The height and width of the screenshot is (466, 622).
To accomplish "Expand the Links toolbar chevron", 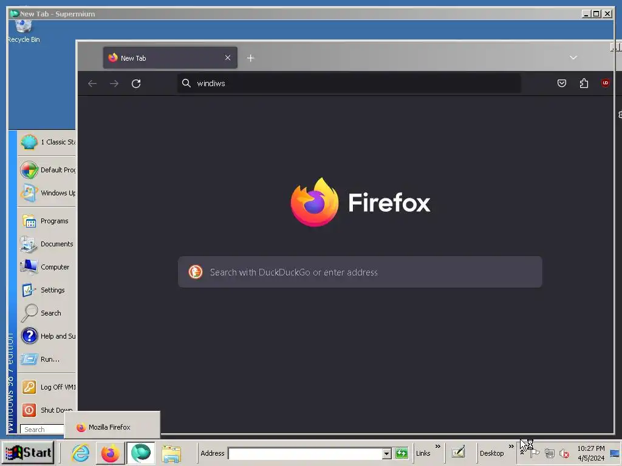I will point(437,447).
